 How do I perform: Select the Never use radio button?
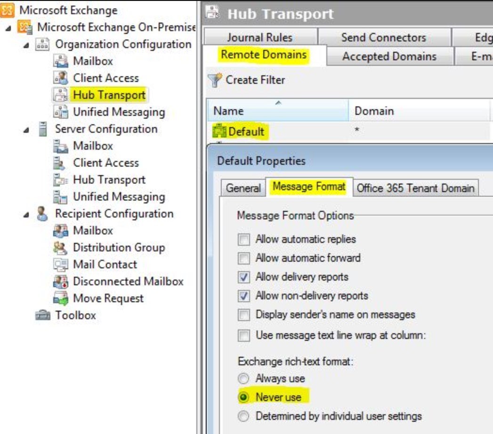(243, 397)
